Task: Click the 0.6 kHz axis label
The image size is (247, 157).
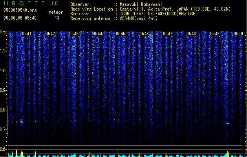Action: coord(4,149)
